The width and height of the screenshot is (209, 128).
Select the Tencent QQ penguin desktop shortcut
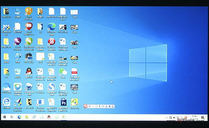(x=29, y=72)
